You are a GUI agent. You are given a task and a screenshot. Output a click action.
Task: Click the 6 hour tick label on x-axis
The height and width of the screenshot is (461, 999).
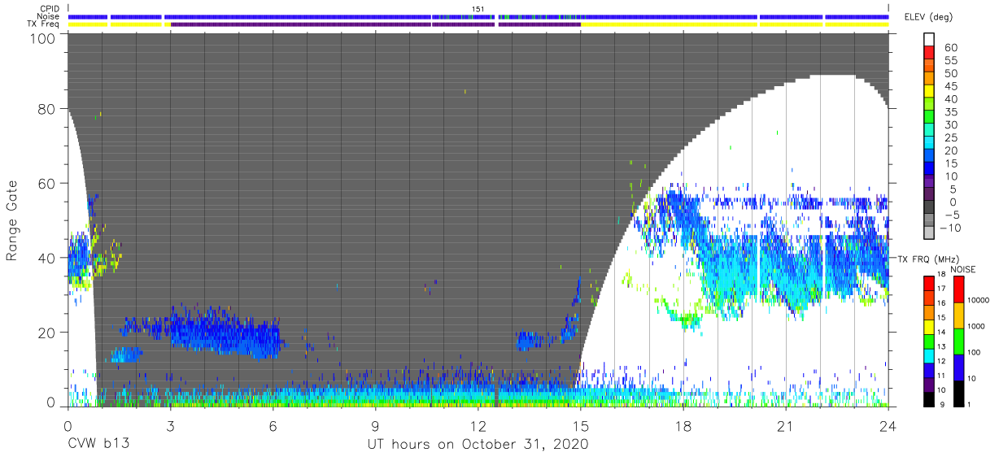[273, 426]
